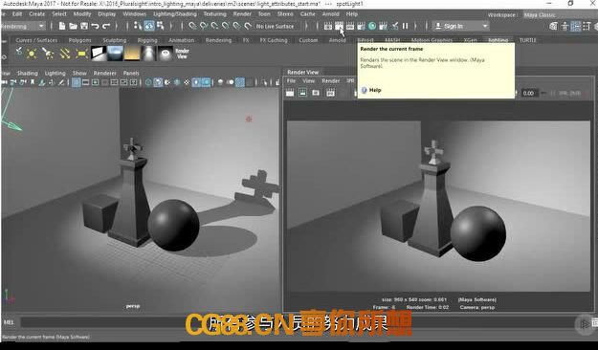Toggle snap to grids
Screen dimensions: 598x350
tap(193, 26)
